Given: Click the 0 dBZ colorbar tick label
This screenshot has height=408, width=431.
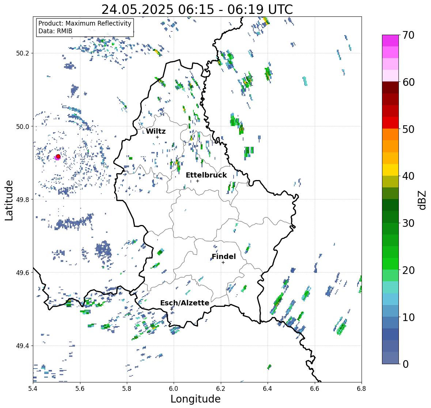Looking at the screenshot, I should point(405,364).
